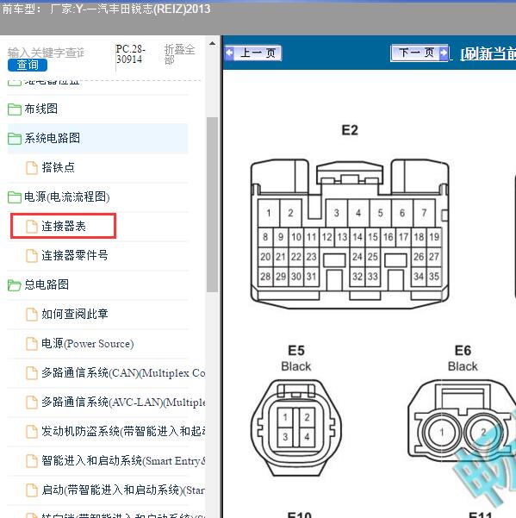Click the sidebar vertical scrollbar thumb
The width and height of the screenshot is (516, 518).
click(212, 204)
